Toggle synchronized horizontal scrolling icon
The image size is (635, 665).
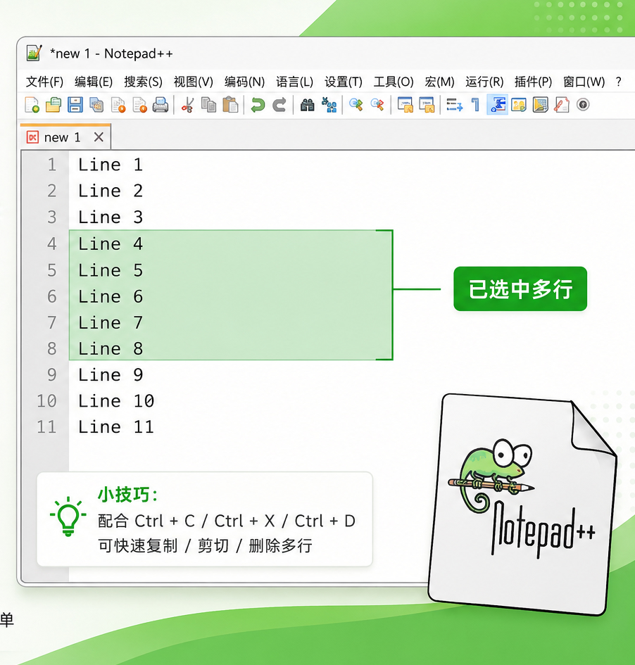(427, 105)
